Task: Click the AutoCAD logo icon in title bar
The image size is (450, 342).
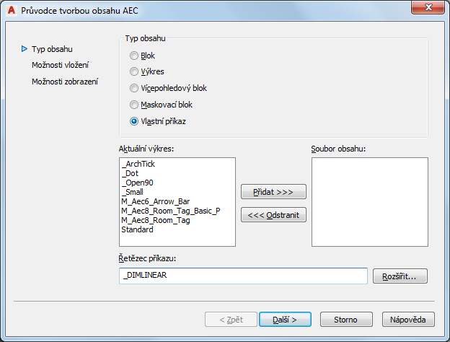Action: tap(11, 10)
